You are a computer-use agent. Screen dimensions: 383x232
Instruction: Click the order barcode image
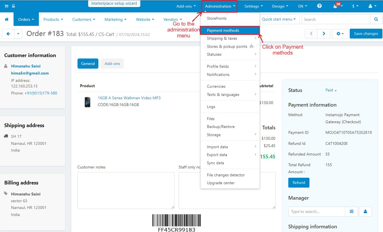tap(177, 223)
